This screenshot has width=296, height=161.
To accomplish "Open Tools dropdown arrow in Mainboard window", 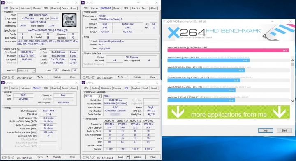I will 127,77.
